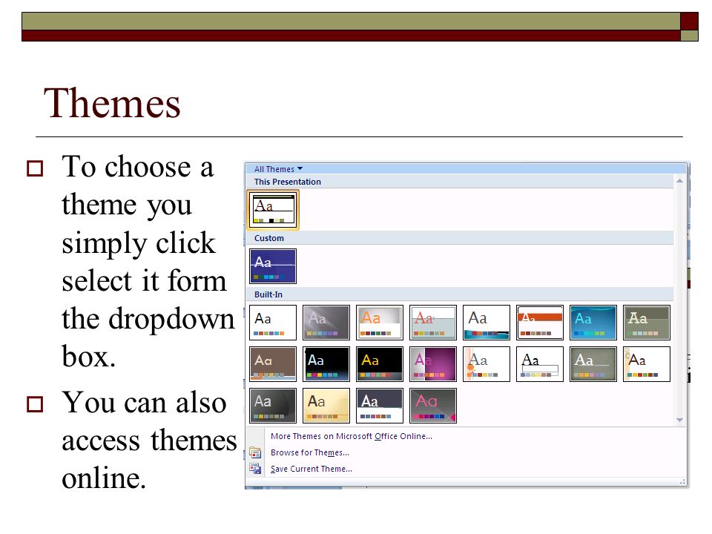Image resolution: width=712 pixels, height=534 pixels.
Task: Choose white theme with tan left border
Action: (x=647, y=364)
